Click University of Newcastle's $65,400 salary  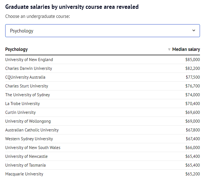pos(193,156)
